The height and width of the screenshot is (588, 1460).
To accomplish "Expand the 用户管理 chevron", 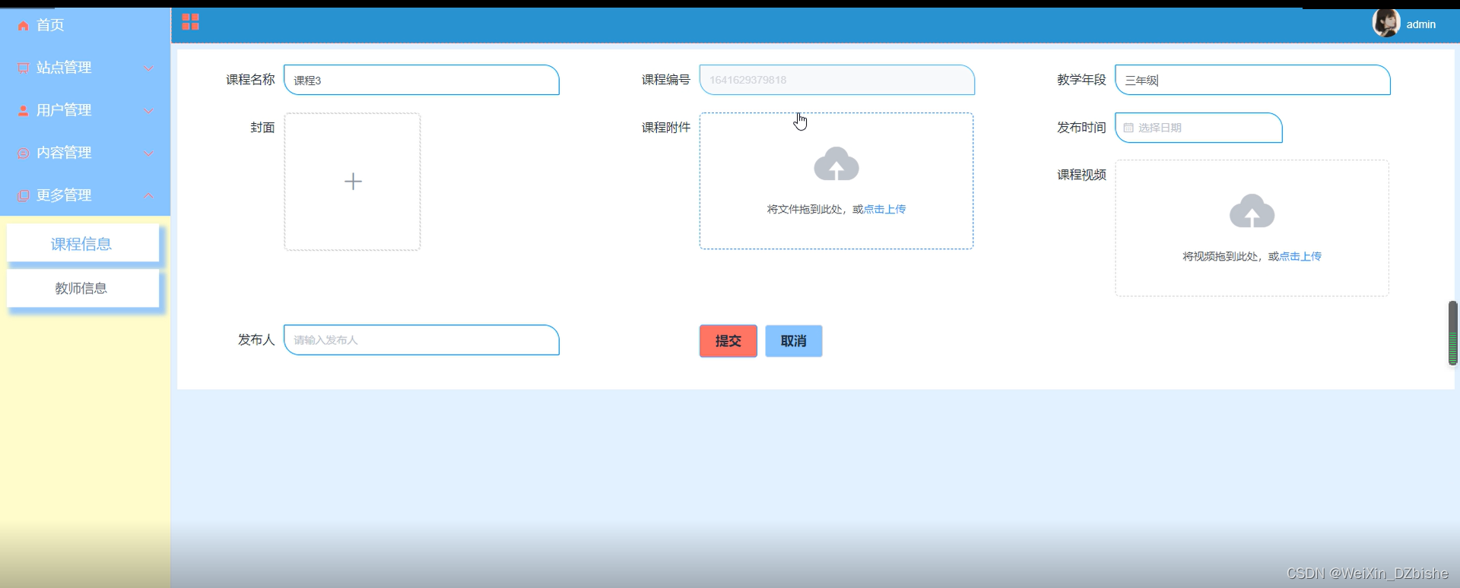I will click(x=149, y=111).
